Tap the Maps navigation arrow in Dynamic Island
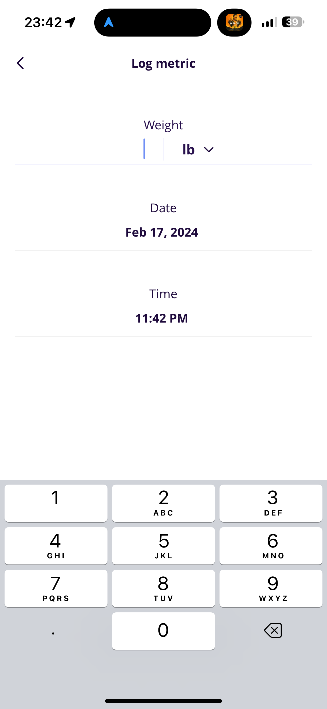 [x=109, y=22]
